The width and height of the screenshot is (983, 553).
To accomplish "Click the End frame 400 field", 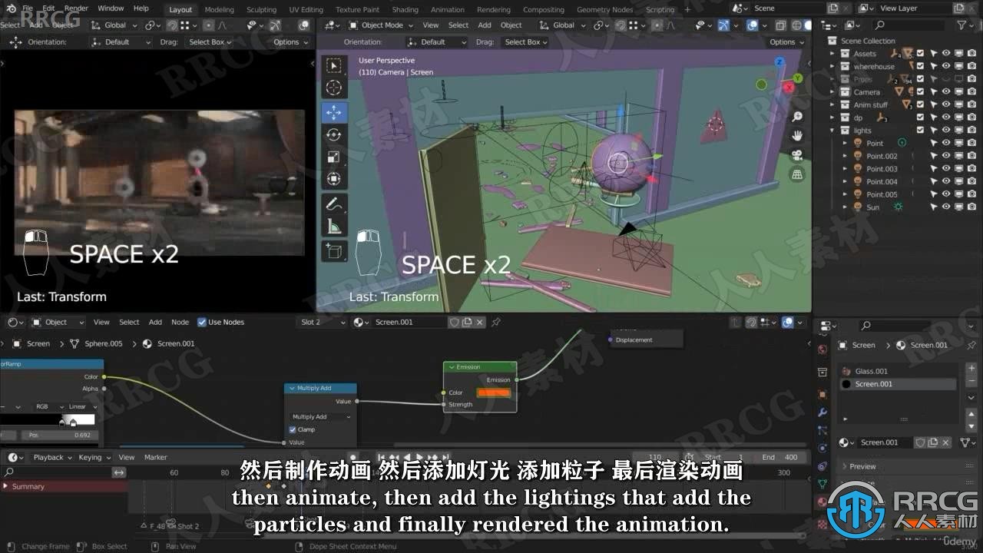I will coord(780,457).
